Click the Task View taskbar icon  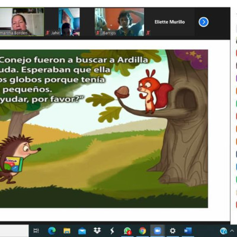(36, 230)
